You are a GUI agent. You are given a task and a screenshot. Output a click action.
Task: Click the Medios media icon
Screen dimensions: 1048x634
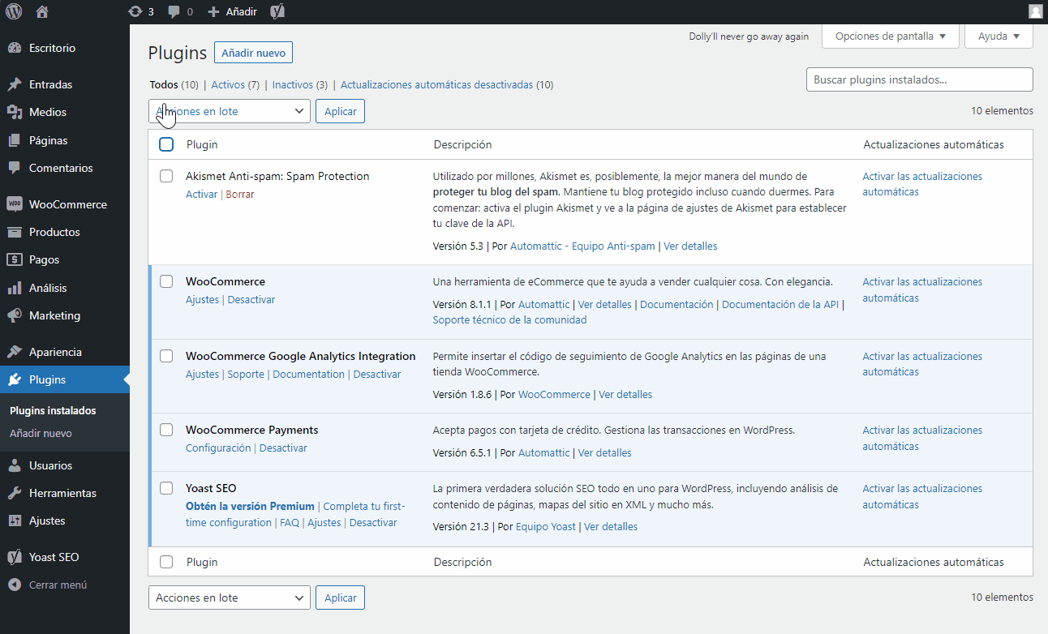pos(14,112)
